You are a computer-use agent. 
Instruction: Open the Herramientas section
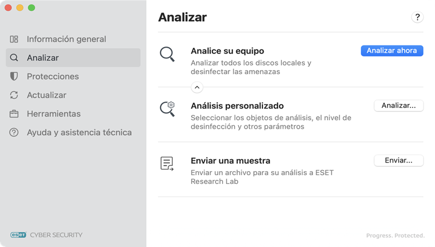(x=54, y=114)
